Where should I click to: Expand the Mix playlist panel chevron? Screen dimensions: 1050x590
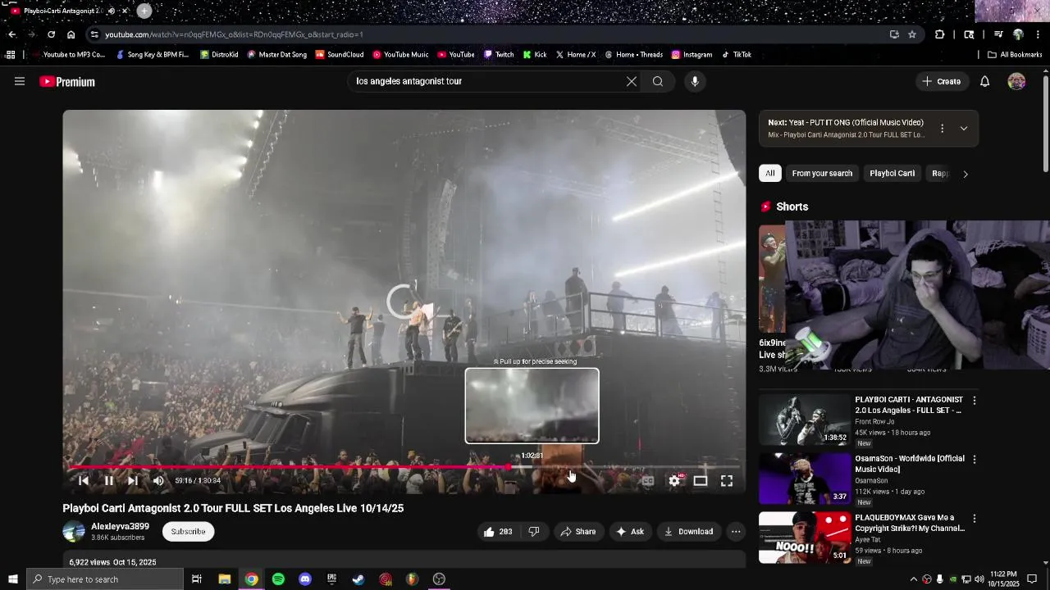964,129
